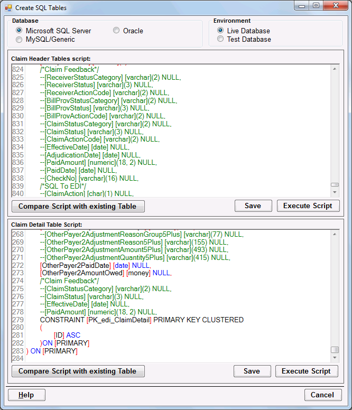
Task: Click the [ID] ASC line
Action: (x=67, y=335)
